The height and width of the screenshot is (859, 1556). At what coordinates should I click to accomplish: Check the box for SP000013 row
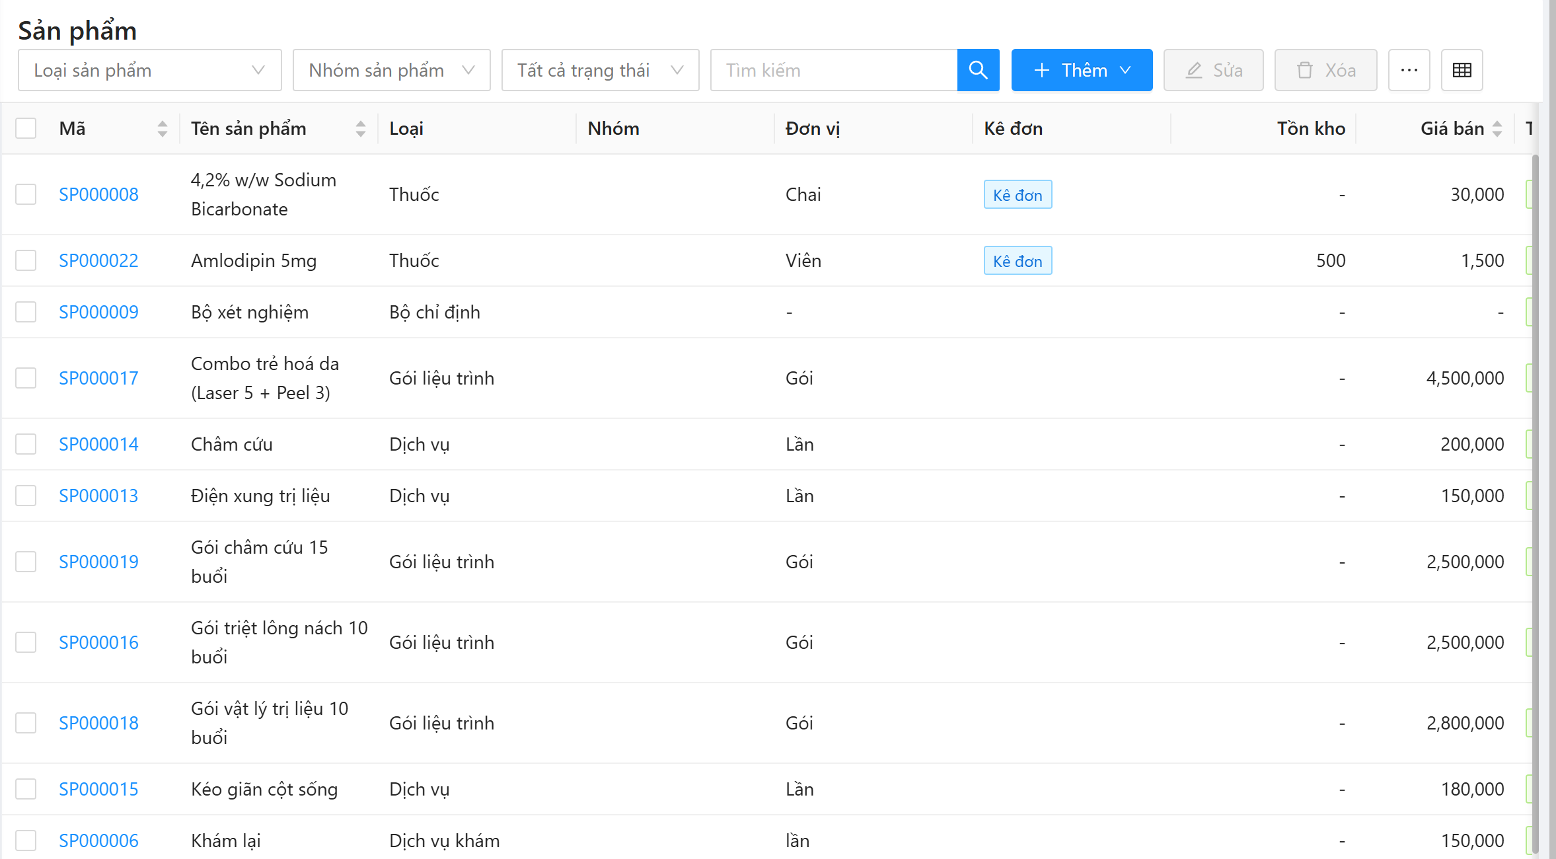[x=26, y=496]
